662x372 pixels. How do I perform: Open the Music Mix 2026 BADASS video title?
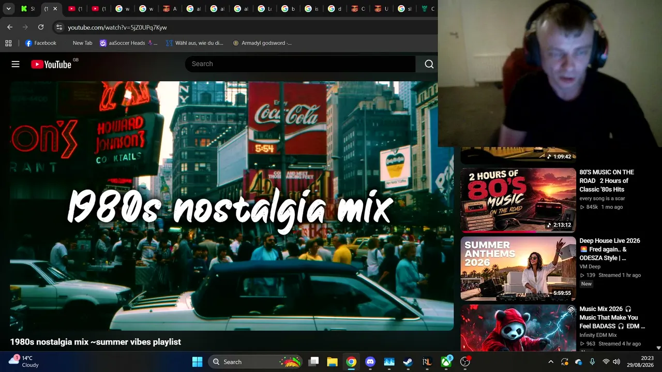click(612, 318)
